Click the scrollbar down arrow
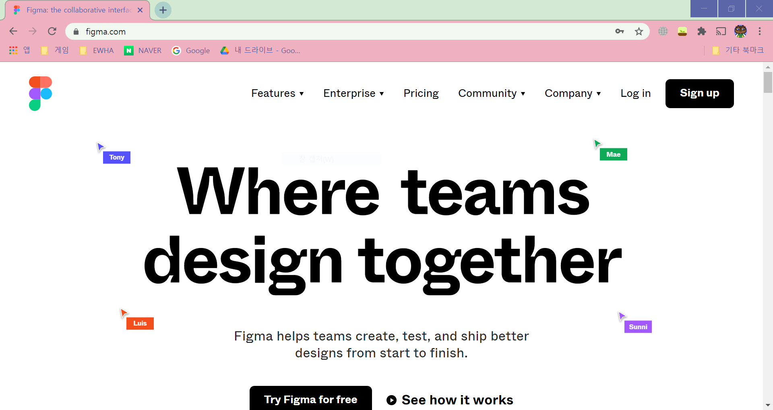Image resolution: width=773 pixels, height=410 pixels. [768, 405]
